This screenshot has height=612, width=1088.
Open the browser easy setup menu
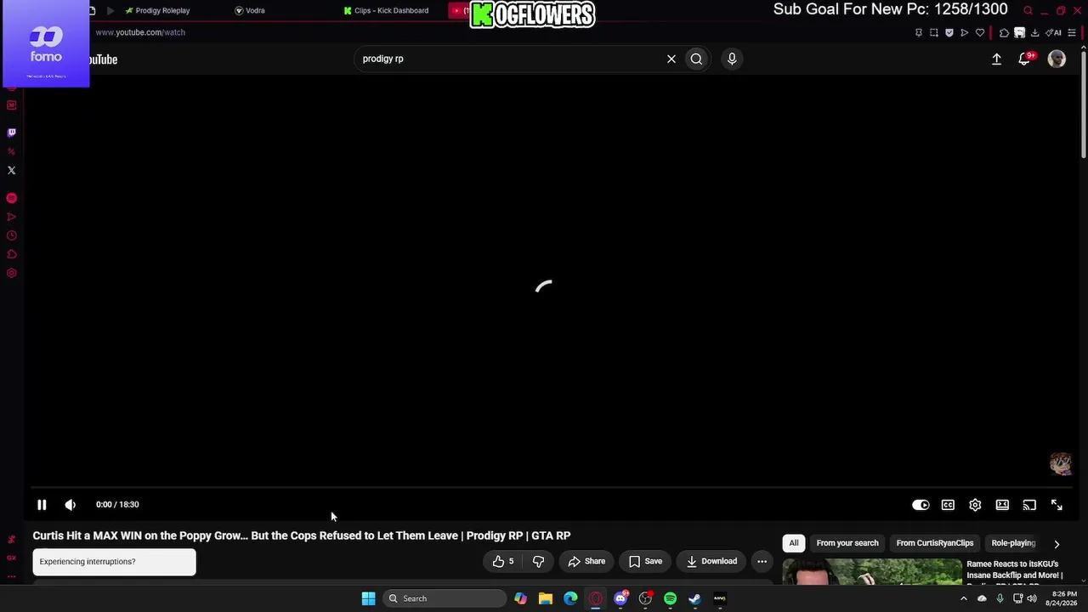click(1072, 33)
